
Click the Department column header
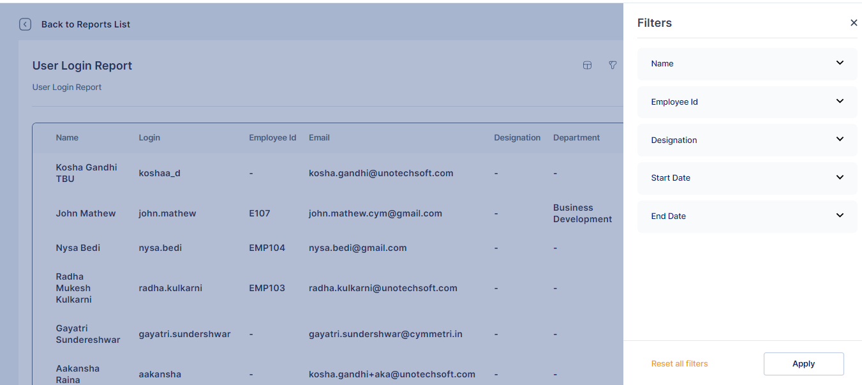[576, 138]
